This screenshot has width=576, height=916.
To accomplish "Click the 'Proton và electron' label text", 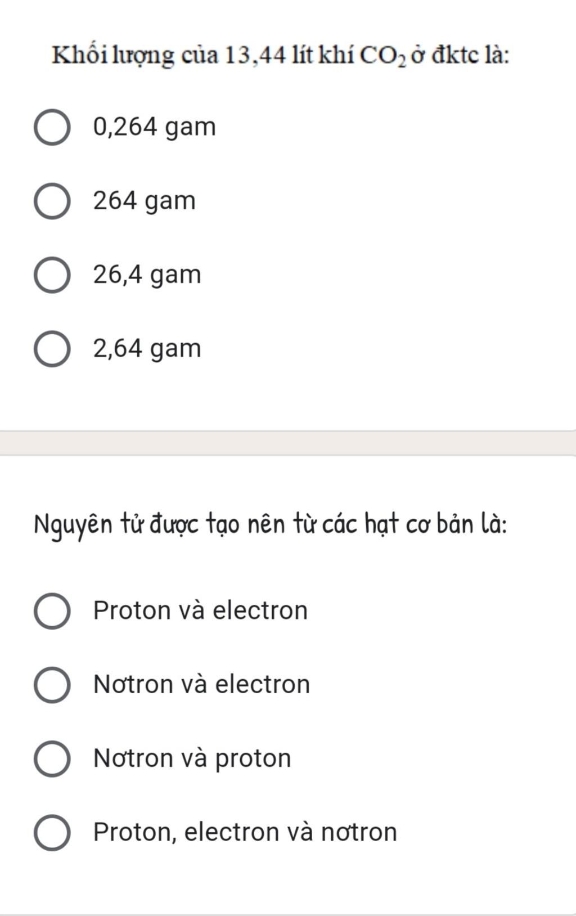I will tap(201, 610).
